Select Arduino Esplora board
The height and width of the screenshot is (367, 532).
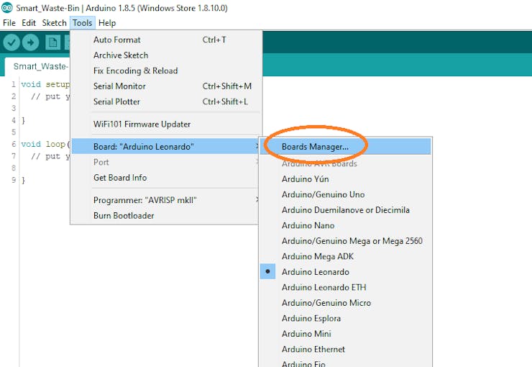coord(345,319)
